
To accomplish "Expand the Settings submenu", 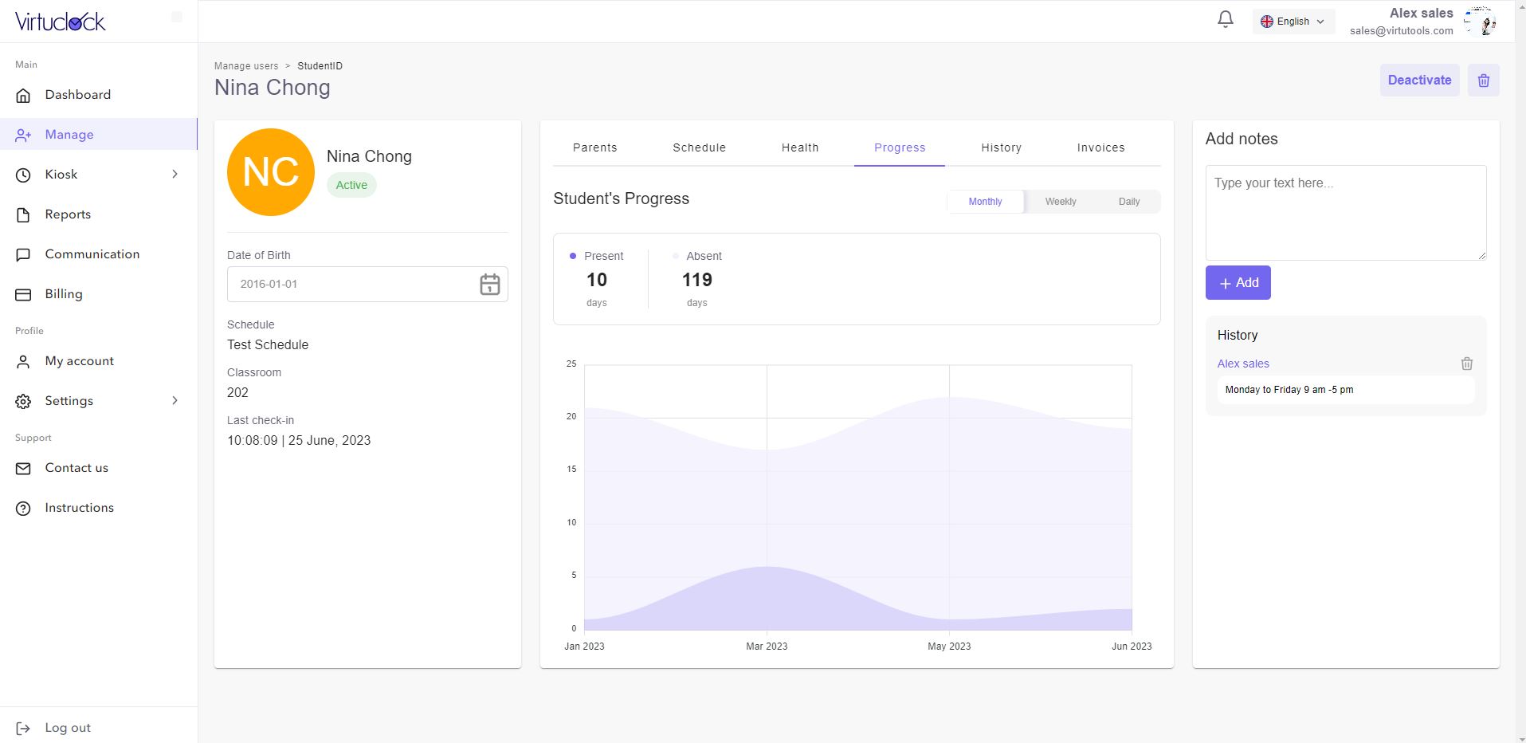I will [175, 401].
